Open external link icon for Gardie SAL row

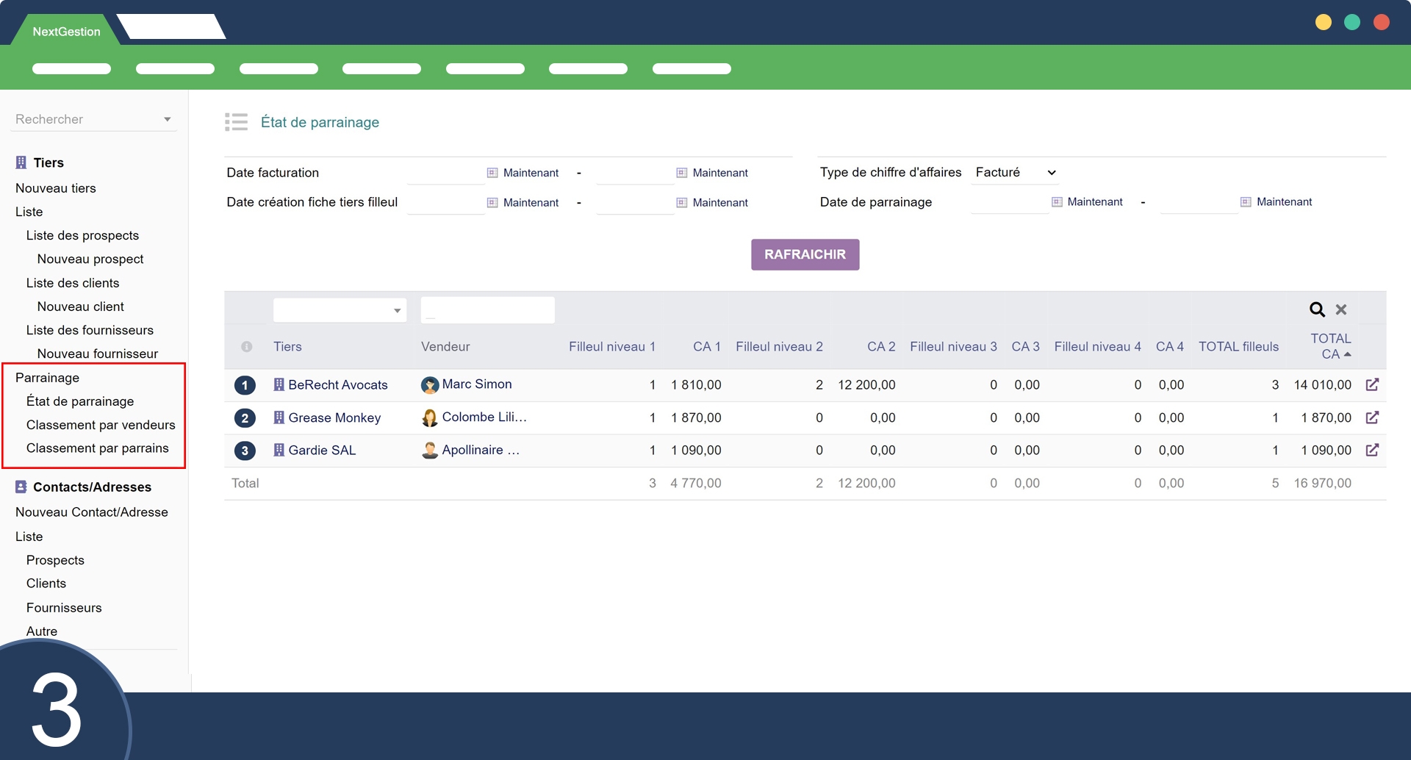tap(1372, 450)
